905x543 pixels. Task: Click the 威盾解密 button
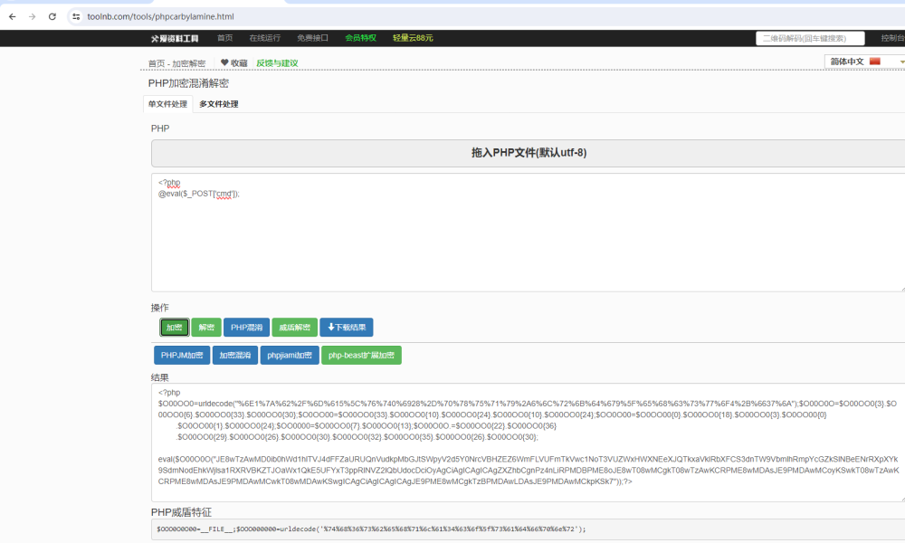click(294, 328)
